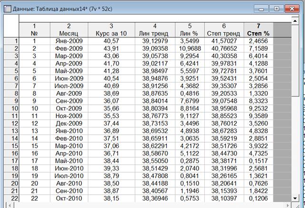
Task: Click the Лин % value 0,1510
Action: coord(190,183)
